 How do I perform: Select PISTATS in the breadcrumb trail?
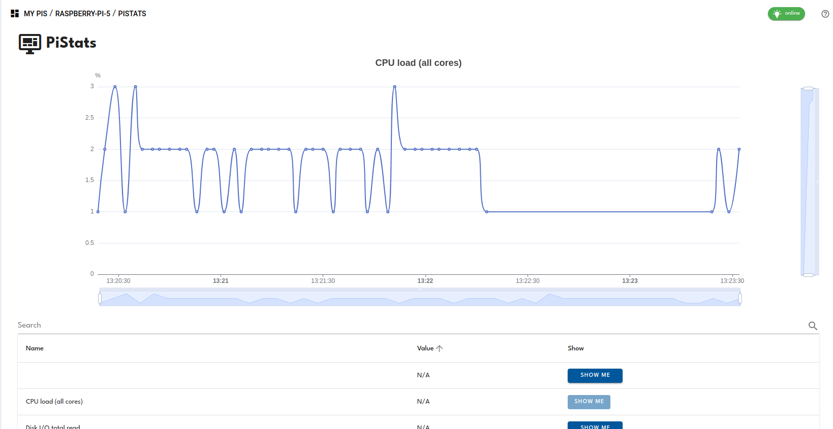(132, 14)
